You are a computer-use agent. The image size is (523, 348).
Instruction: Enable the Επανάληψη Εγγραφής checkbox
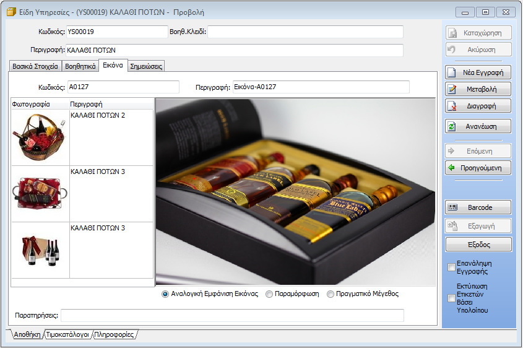451,268
